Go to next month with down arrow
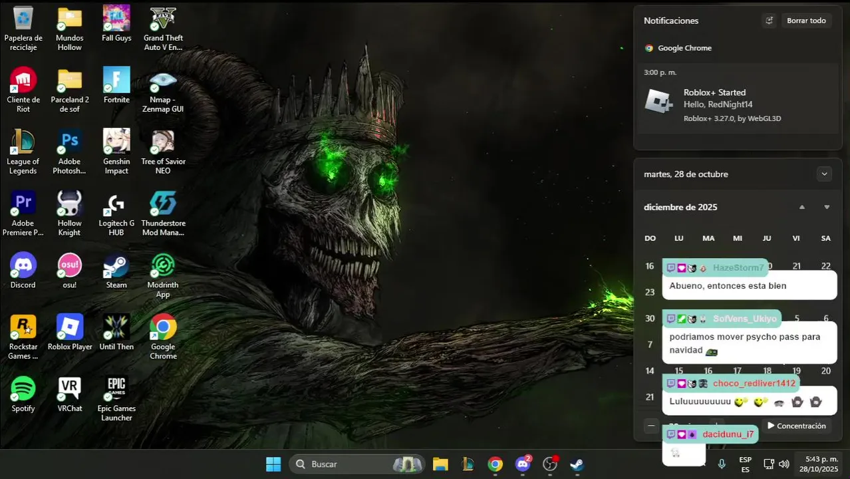 point(827,208)
